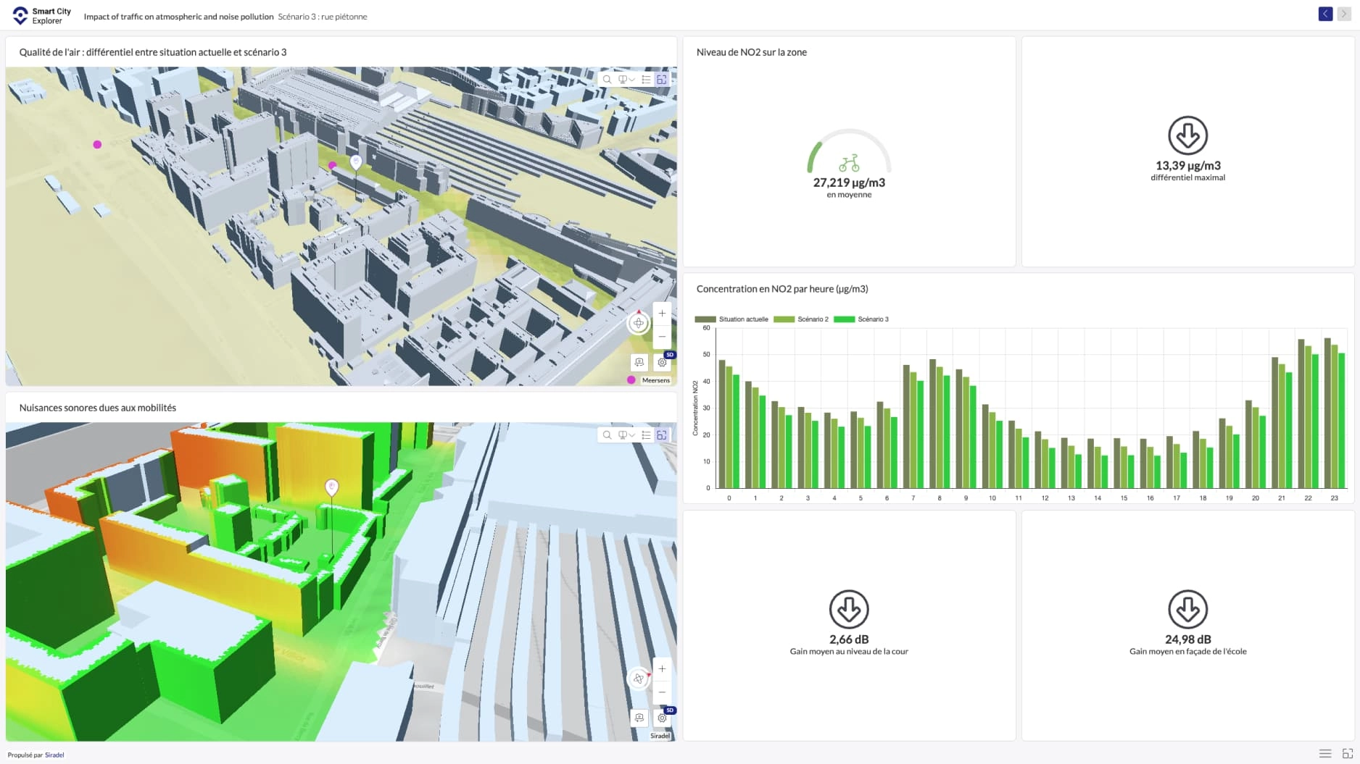Open the noise map settings gear
The height and width of the screenshot is (764, 1360).
pyautogui.click(x=661, y=718)
